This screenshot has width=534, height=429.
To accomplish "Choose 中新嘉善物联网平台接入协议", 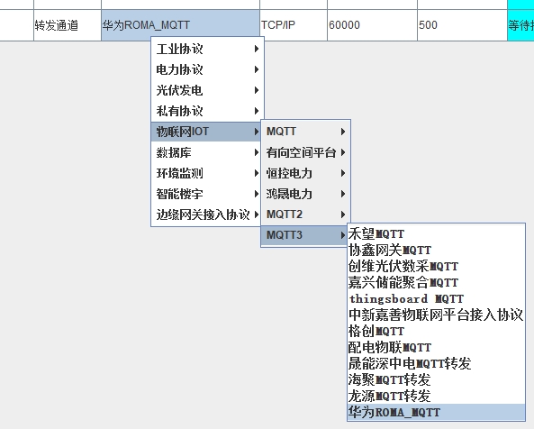I will pos(436,315).
